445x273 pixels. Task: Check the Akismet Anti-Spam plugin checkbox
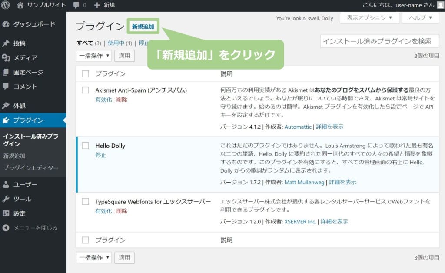coord(85,90)
